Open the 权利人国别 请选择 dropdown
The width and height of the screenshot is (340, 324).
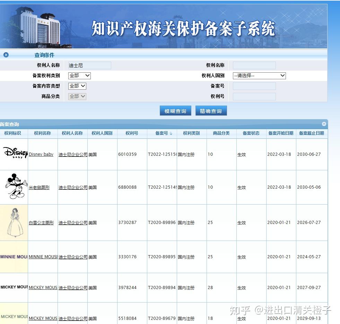click(x=259, y=75)
